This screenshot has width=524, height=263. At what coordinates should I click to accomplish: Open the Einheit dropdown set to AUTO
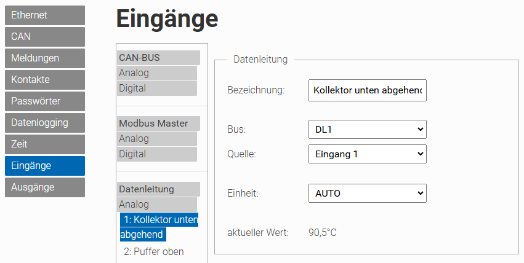click(367, 193)
